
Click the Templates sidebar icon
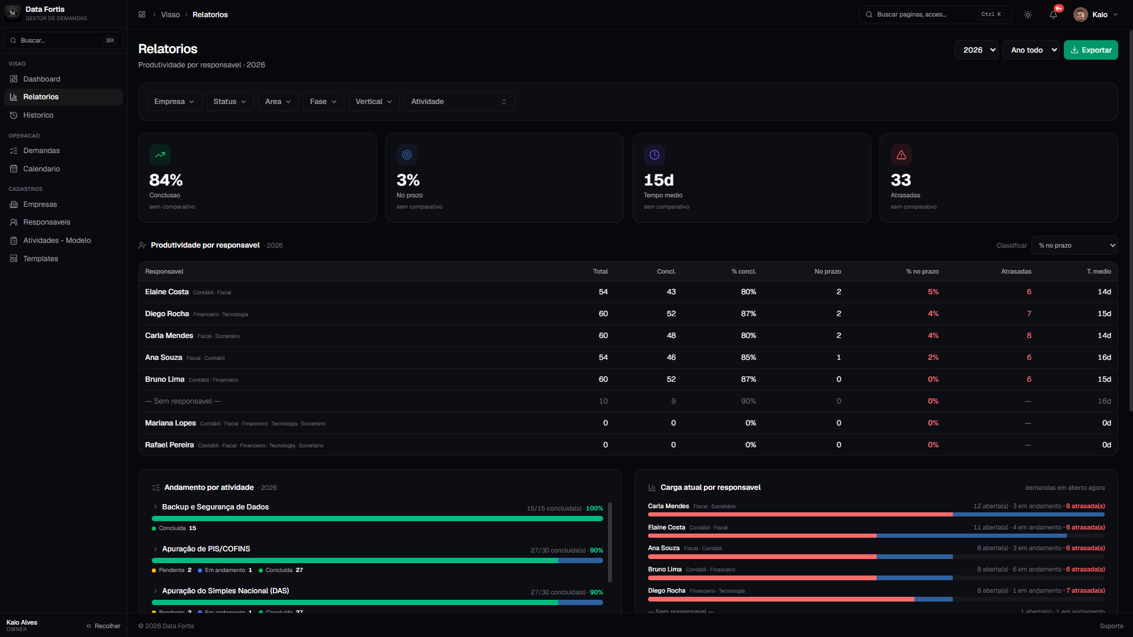pyautogui.click(x=14, y=259)
